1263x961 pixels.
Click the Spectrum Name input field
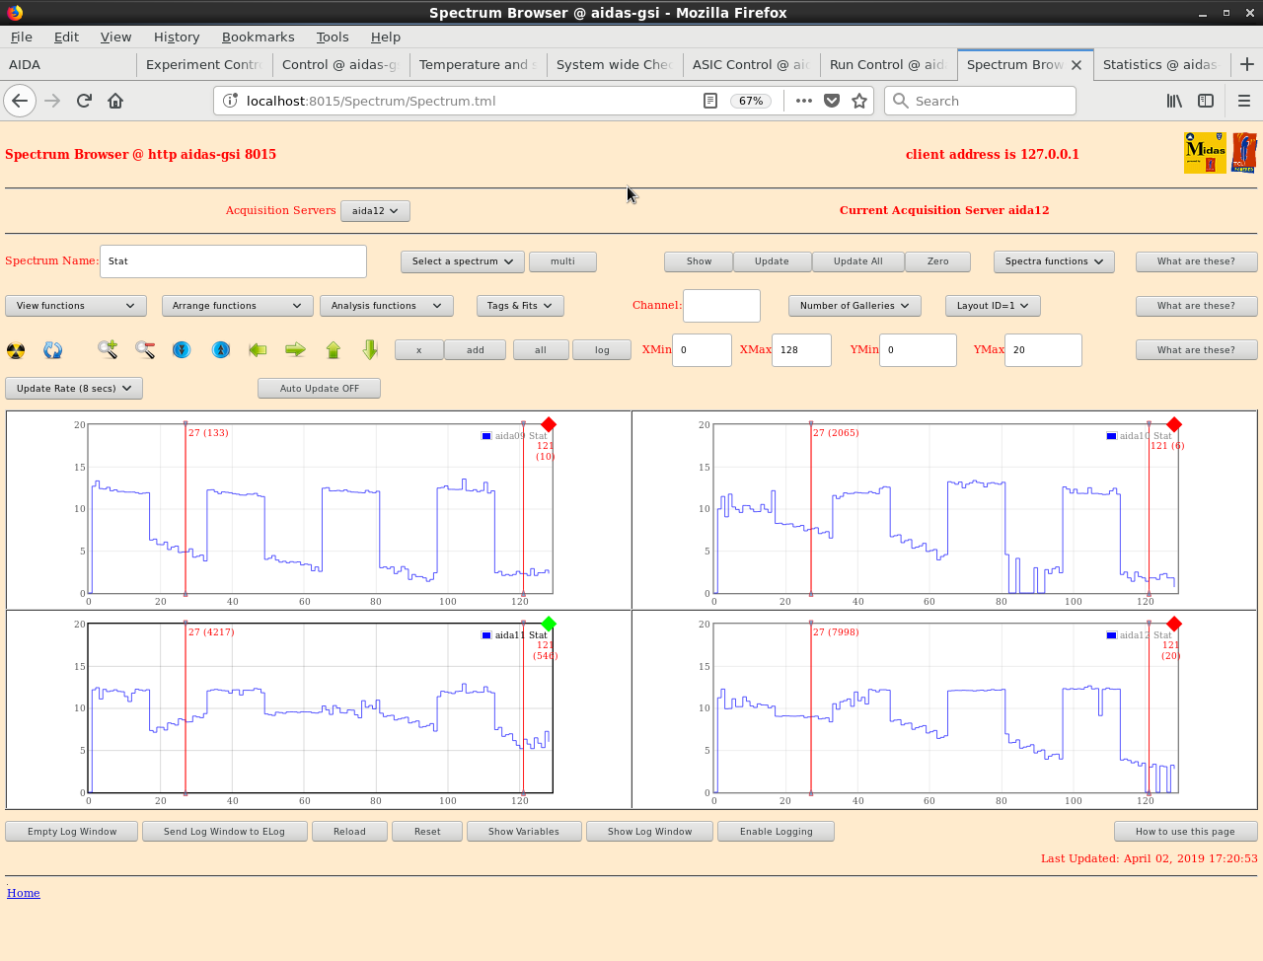pos(233,261)
